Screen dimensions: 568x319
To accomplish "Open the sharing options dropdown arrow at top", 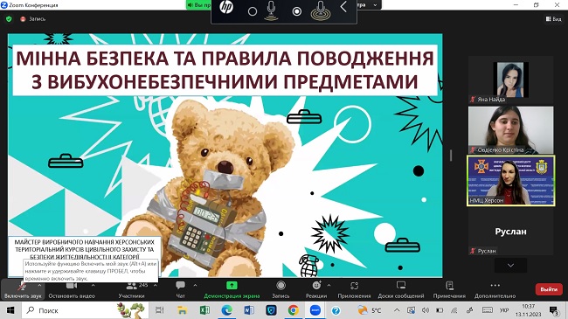I will (x=375, y=5).
